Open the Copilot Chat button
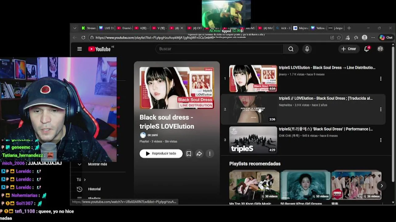 pyautogui.click(x=386, y=38)
